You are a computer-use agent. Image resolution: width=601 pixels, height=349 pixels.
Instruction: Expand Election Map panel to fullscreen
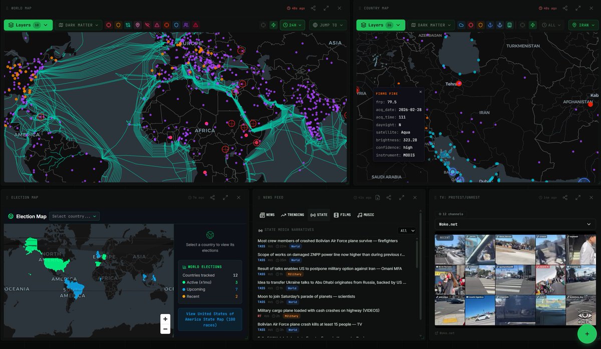point(226,197)
